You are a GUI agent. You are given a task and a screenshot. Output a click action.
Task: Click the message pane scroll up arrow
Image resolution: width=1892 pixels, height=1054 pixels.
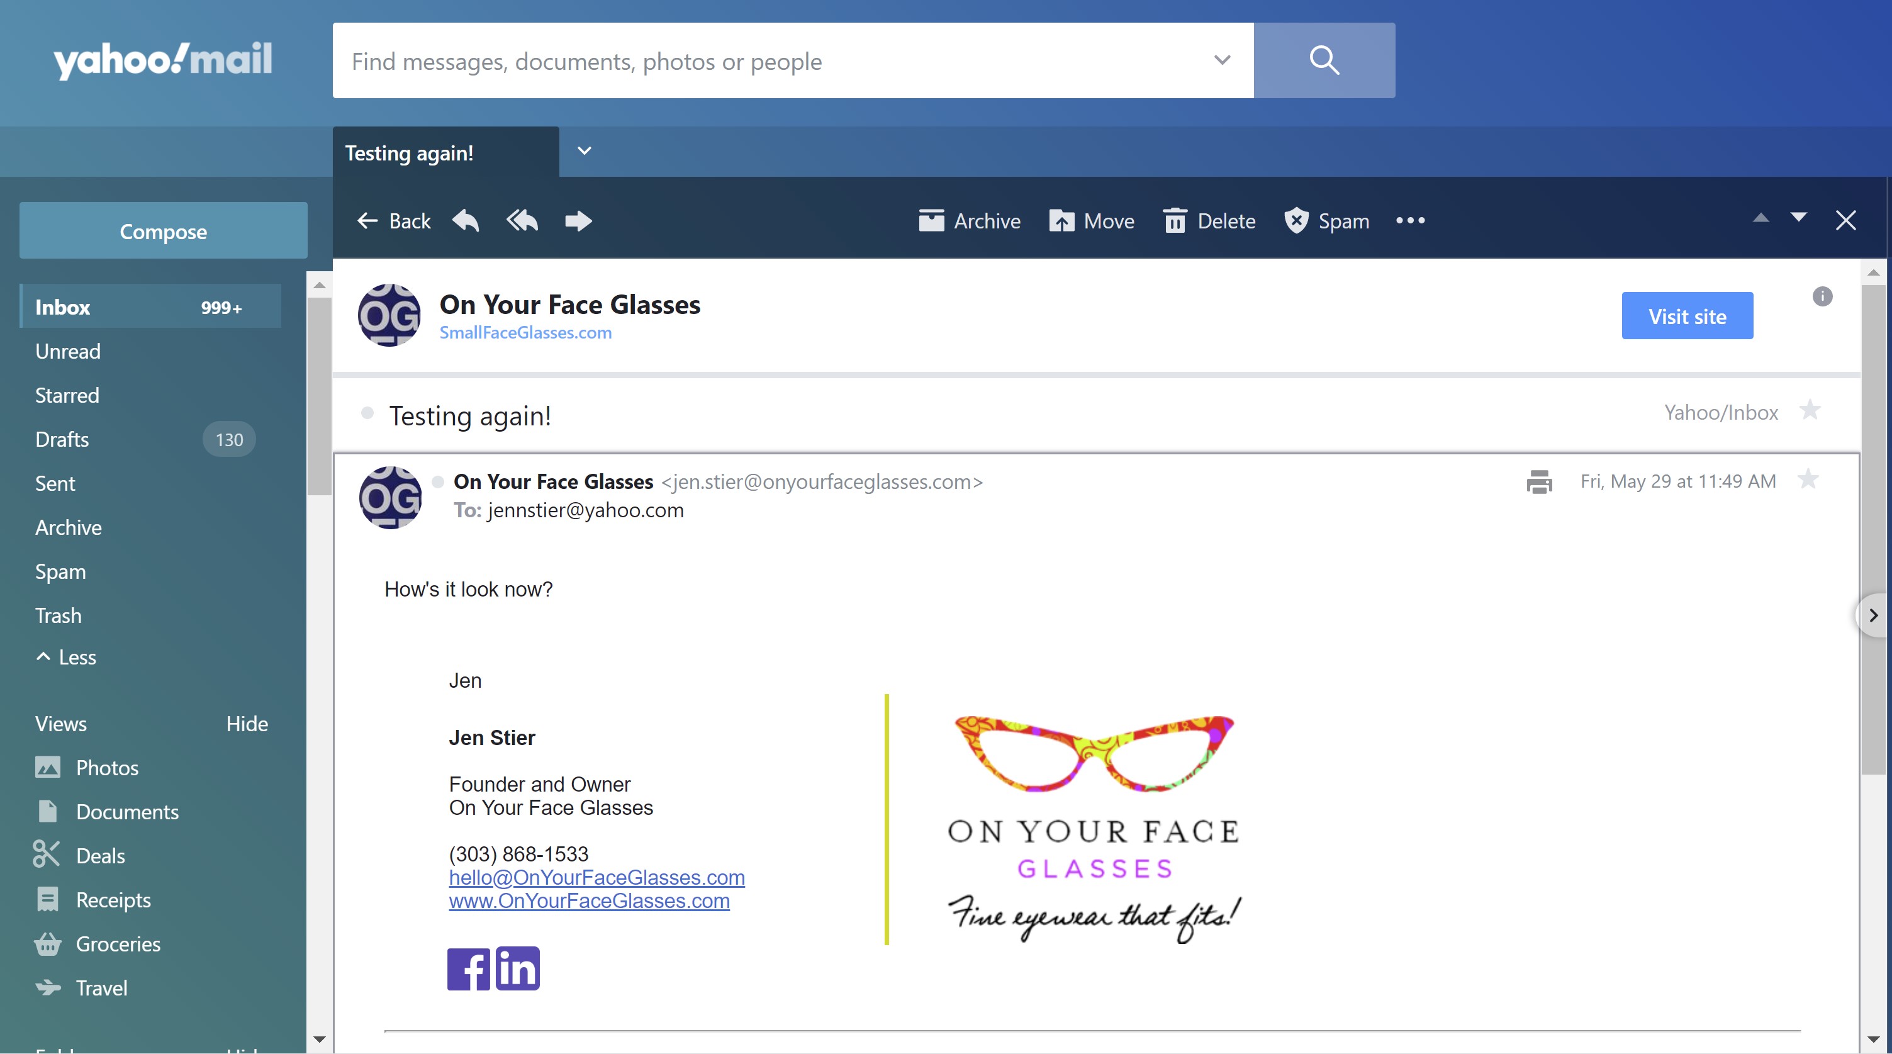point(1873,272)
